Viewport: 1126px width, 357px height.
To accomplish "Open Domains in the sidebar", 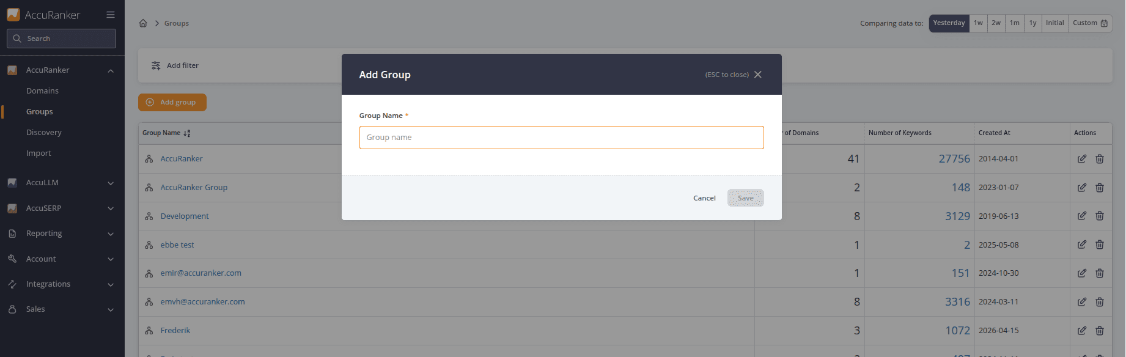I will pos(42,90).
